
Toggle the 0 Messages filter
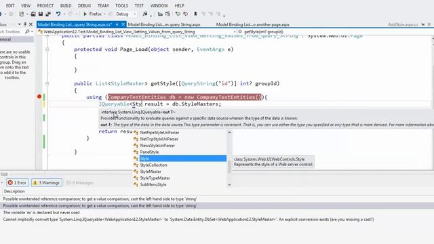80,182
